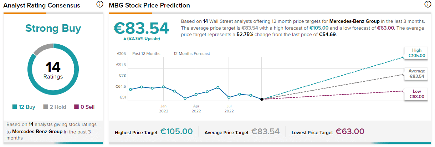Click the black last price dot on chart
The width and height of the screenshot is (435, 147).
point(262,99)
